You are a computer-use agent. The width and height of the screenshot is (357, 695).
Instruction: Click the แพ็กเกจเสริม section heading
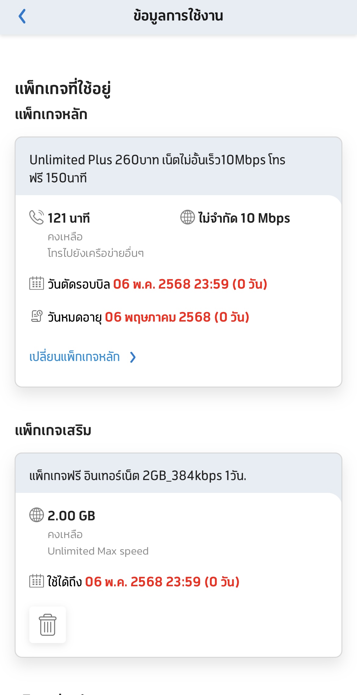click(53, 430)
